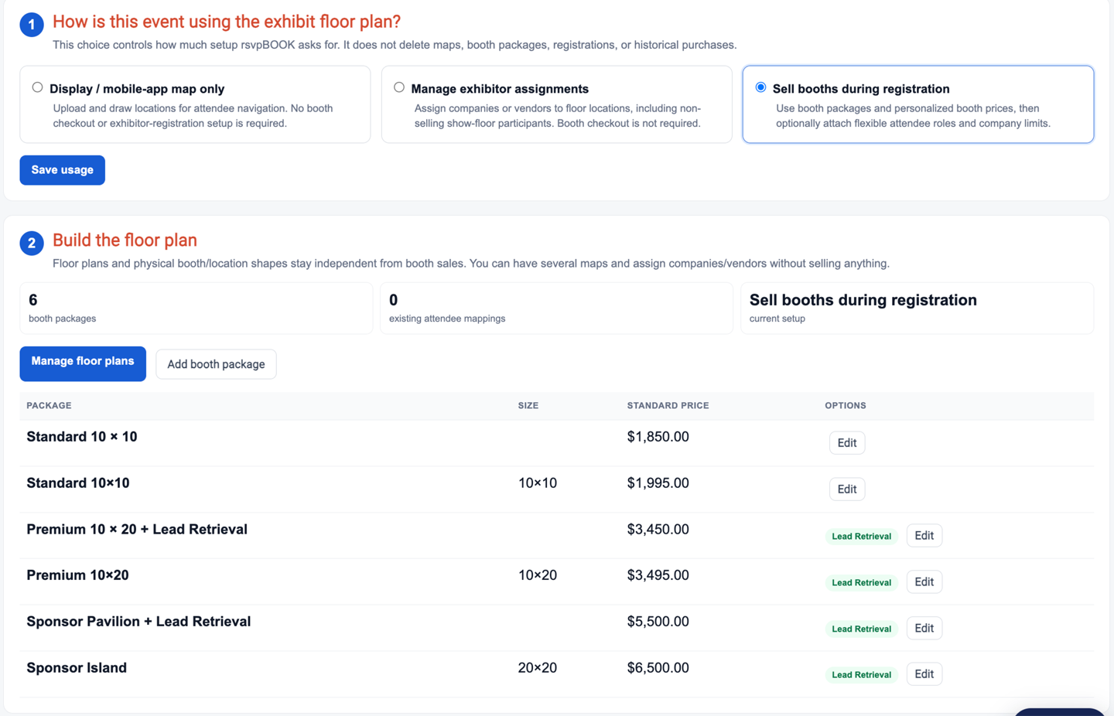
Task: Click the 'current setup' summary card
Action: (918, 308)
